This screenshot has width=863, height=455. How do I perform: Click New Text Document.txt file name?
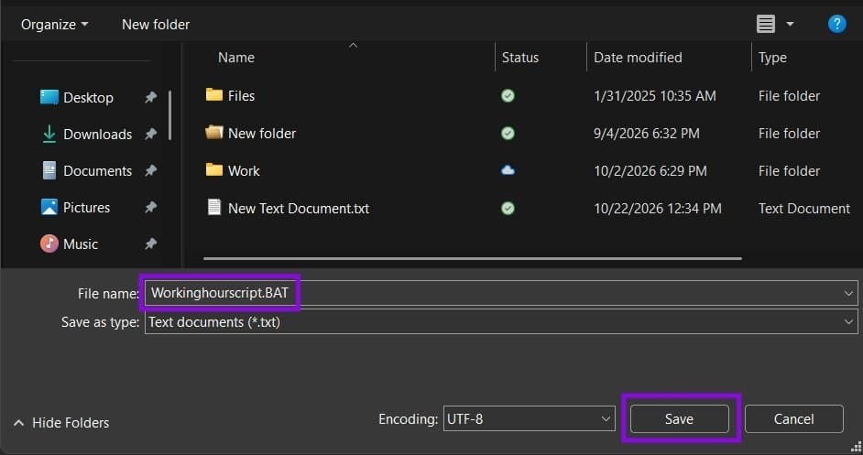299,209
